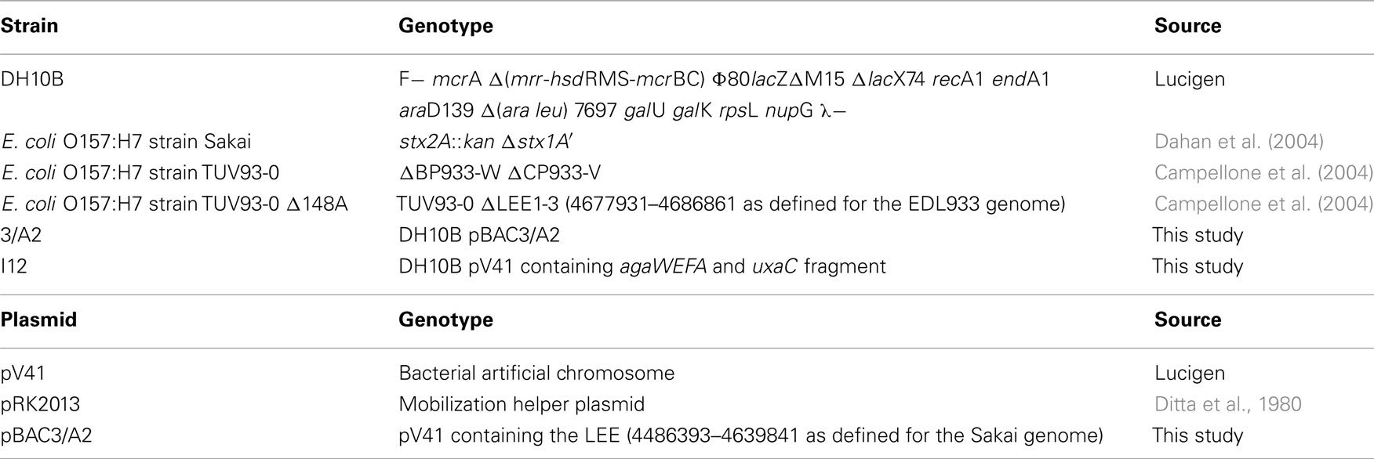Image resolution: width=1374 pixels, height=459 pixels.
Task: Click the Strain column header
Action: click(29, 26)
